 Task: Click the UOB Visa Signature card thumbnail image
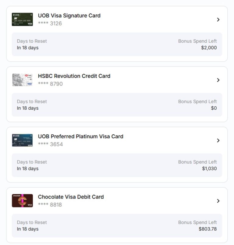click(22, 20)
